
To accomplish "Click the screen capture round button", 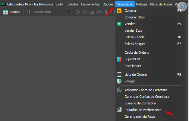I will click(182, 7).
